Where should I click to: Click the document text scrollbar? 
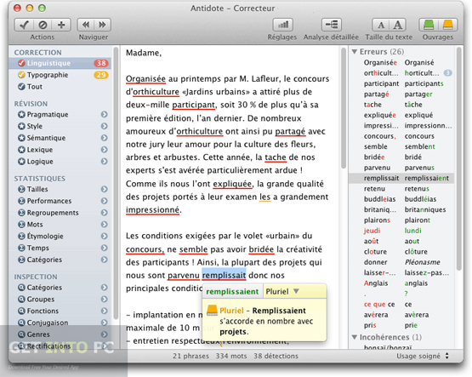pos(344,108)
